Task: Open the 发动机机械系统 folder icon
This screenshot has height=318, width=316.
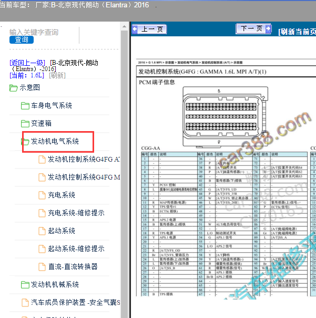Action: pos(25,284)
